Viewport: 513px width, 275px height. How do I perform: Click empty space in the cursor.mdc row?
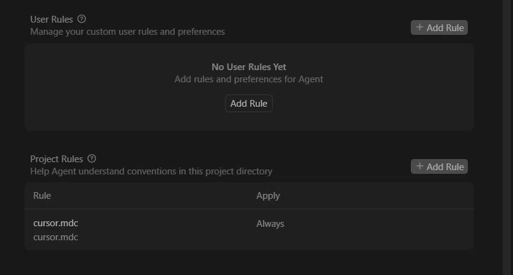(376, 230)
